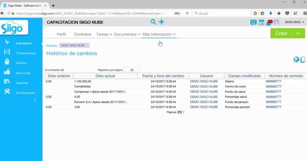Expand the Documentos dropdown menu

pyautogui.click(x=127, y=34)
